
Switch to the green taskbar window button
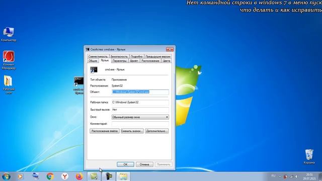point(94,176)
